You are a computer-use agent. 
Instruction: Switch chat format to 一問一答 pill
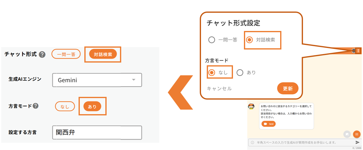[x=66, y=54]
